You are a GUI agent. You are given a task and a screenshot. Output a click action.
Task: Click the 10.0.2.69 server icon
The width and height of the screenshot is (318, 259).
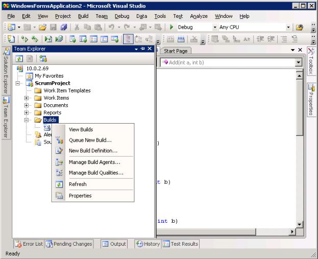(20, 68)
